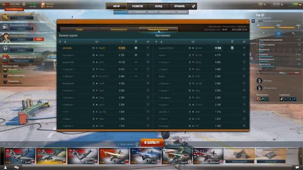303x170 pixels.
Task: Open the chat icon in bottom right corner
Action: coord(297,168)
